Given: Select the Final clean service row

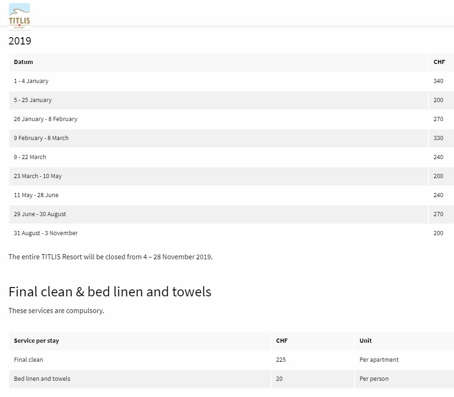Looking at the screenshot, I should (29, 360).
